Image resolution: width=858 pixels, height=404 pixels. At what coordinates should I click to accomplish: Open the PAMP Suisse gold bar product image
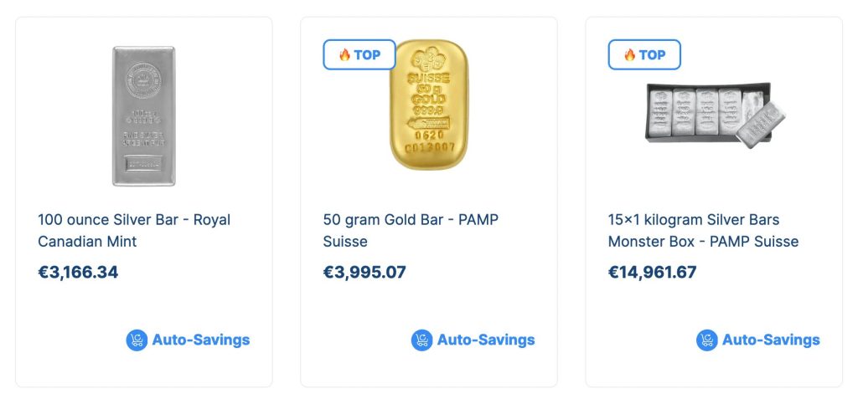coord(428,105)
